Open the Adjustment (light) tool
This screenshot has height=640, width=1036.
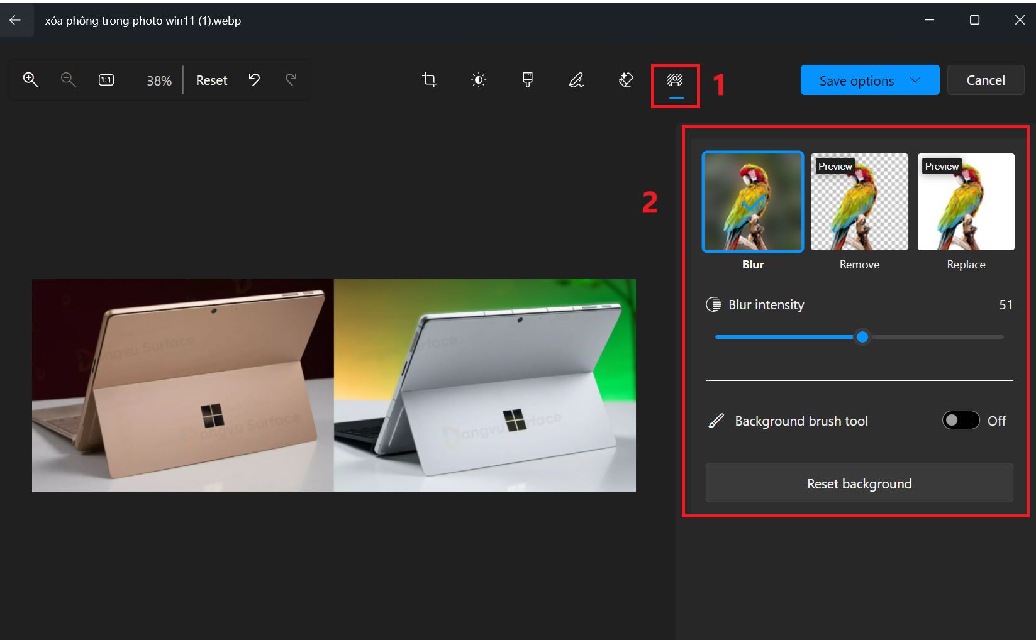tap(478, 80)
